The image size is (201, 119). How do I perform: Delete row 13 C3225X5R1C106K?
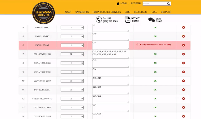click(183, 108)
